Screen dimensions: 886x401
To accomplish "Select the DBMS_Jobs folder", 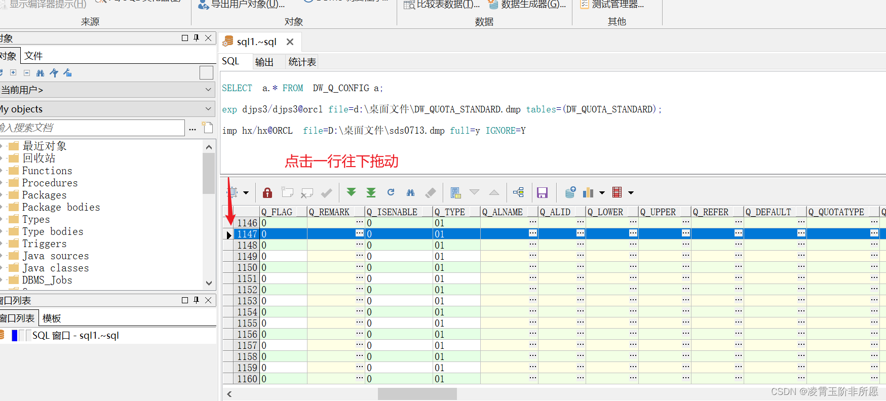I will click(47, 280).
